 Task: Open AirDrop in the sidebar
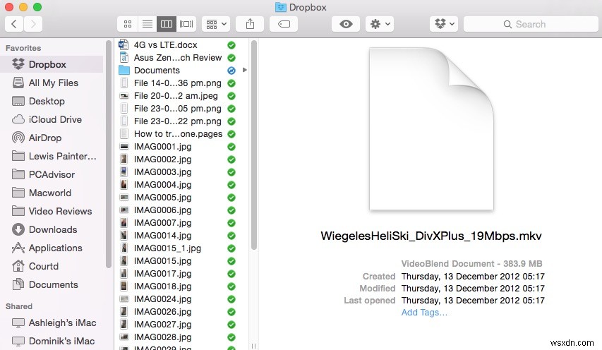pyautogui.click(x=52, y=138)
